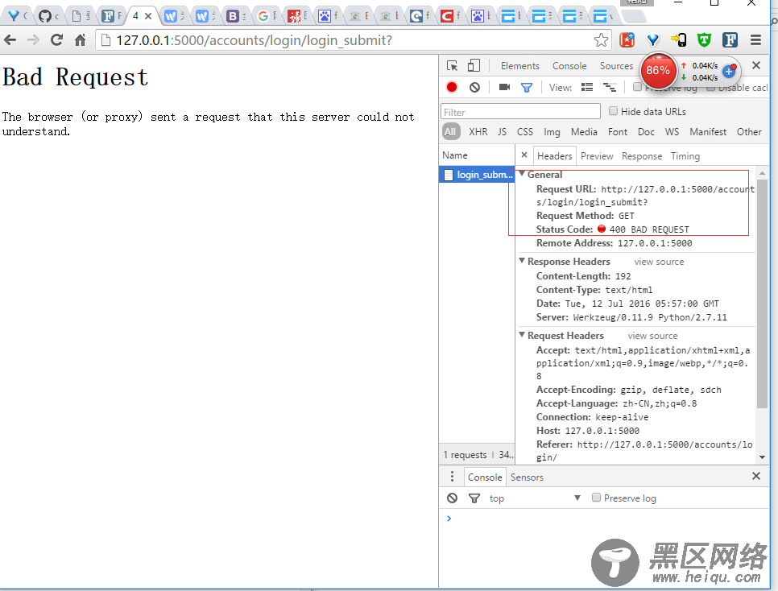Click the console filter funnel icon
This screenshot has width=778, height=591.
click(x=474, y=498)
